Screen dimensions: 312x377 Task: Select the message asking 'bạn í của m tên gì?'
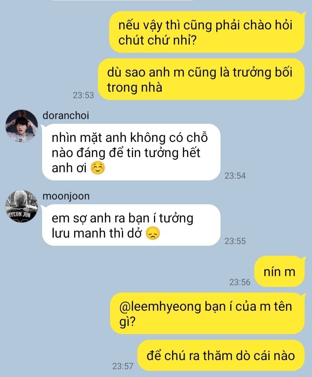(208, 313)
